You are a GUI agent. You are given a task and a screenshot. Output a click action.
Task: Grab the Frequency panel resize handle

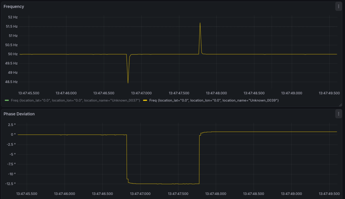click(x=340, y=105)
